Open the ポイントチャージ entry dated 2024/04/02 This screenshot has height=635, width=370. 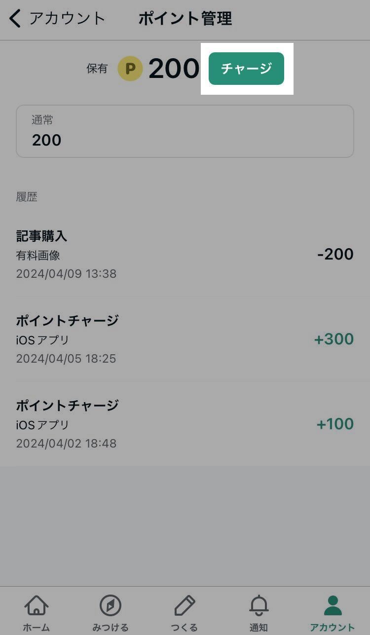tap(185, 424)
